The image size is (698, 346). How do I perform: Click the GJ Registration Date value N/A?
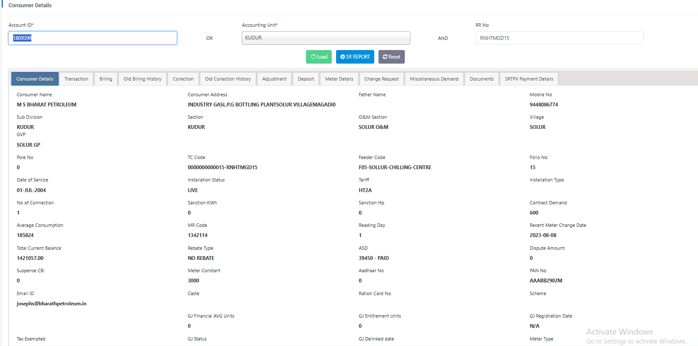click(535, 326)
